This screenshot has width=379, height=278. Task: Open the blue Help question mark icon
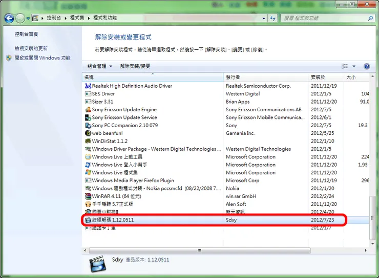tap(367, 66)
